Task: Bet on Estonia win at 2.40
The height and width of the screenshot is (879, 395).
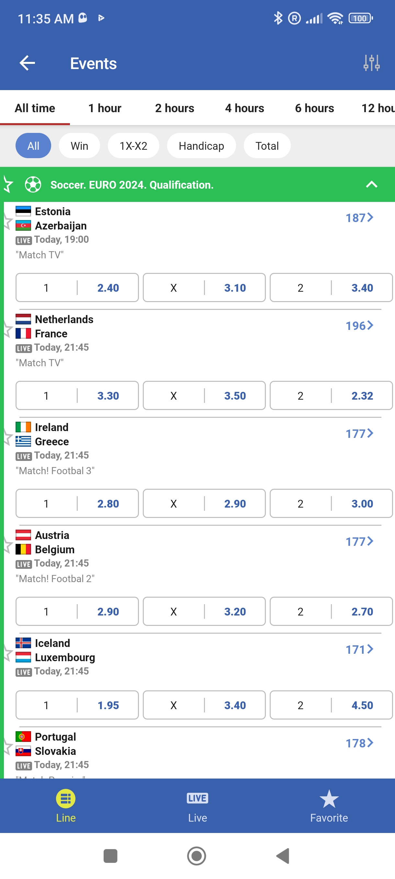Action: pyautogui.click(x=77, y=288)
